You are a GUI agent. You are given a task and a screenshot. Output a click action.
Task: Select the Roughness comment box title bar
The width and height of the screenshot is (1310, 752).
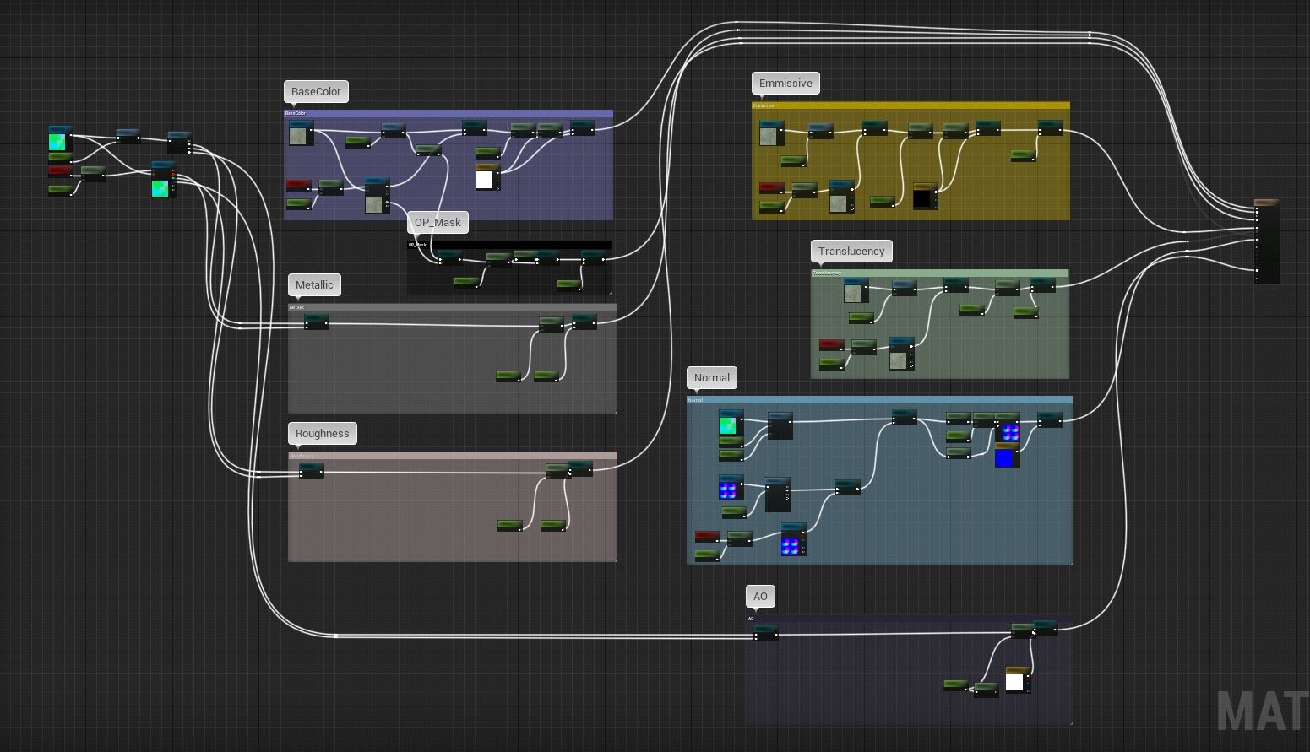pos(453,456)
